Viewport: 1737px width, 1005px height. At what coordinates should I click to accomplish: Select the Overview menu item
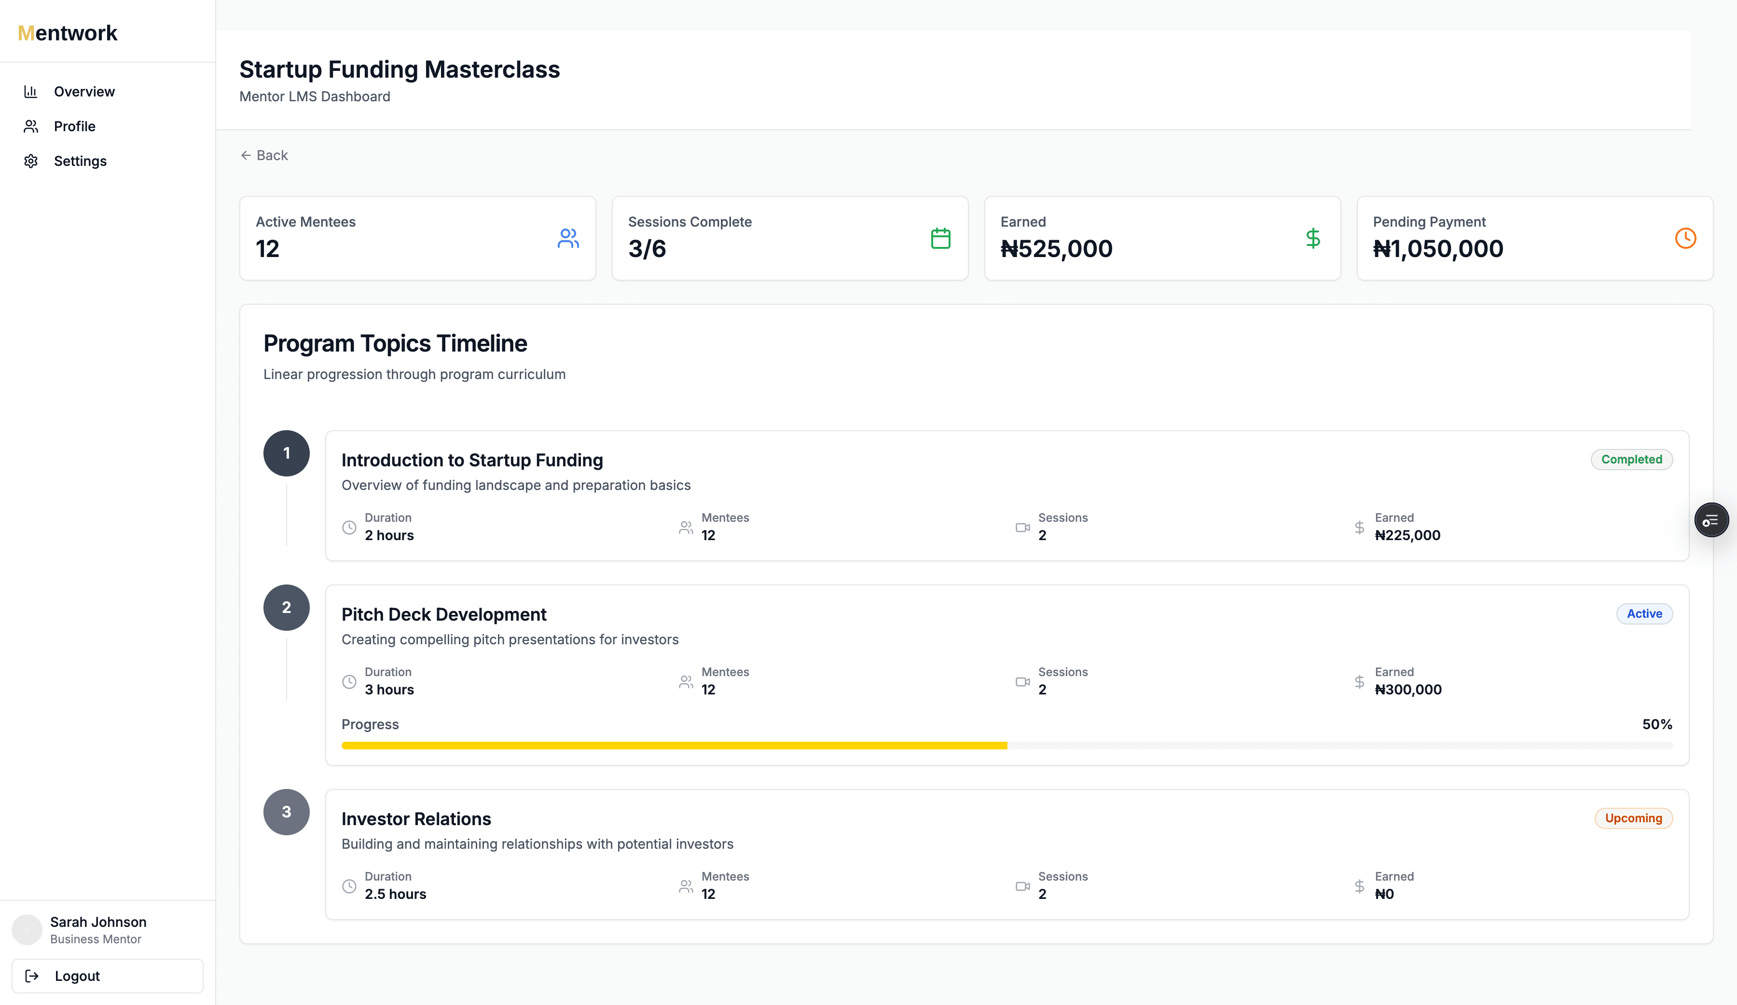(x=84, y=91)
